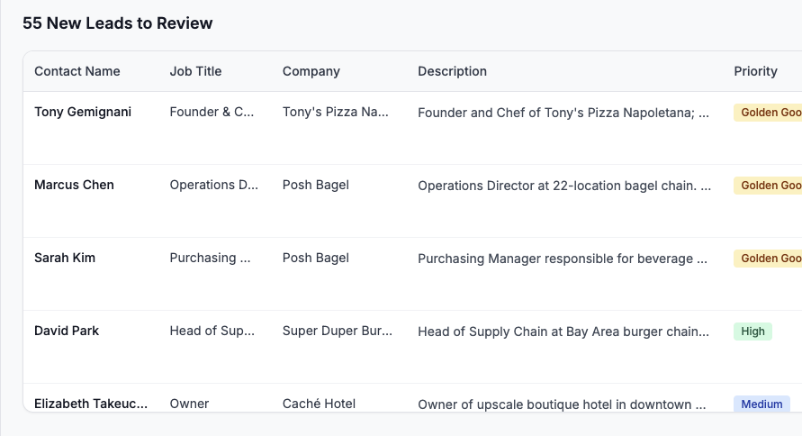Click the Super Duper Burgers company cell
Screen dimensions: 802x436
point(338,332)
